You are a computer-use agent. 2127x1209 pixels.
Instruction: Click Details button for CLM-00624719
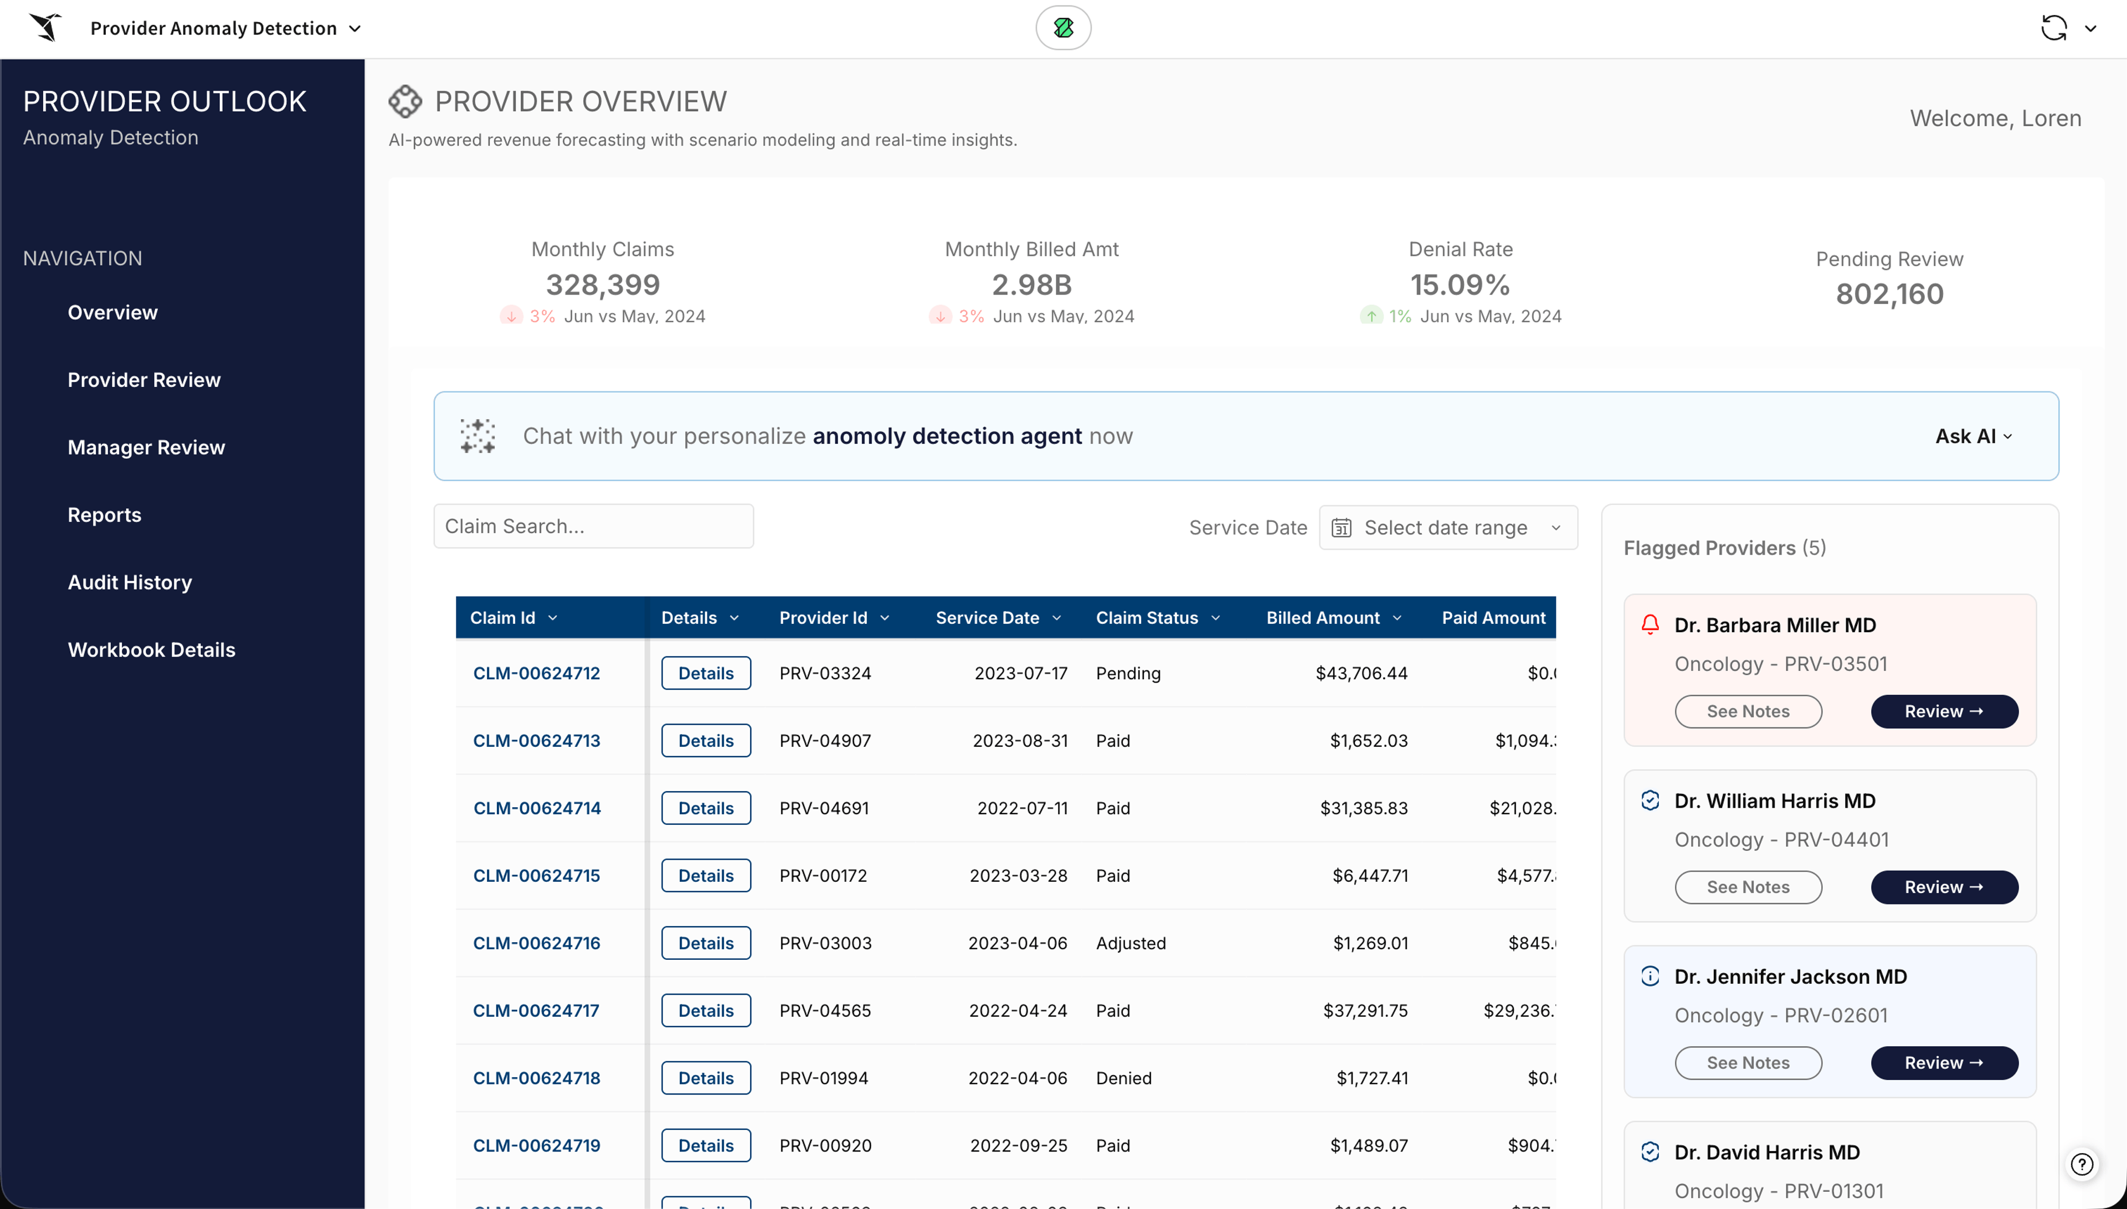(706, 1146)
